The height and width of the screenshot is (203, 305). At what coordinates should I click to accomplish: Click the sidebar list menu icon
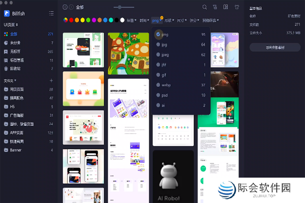[x=51, y=13]
